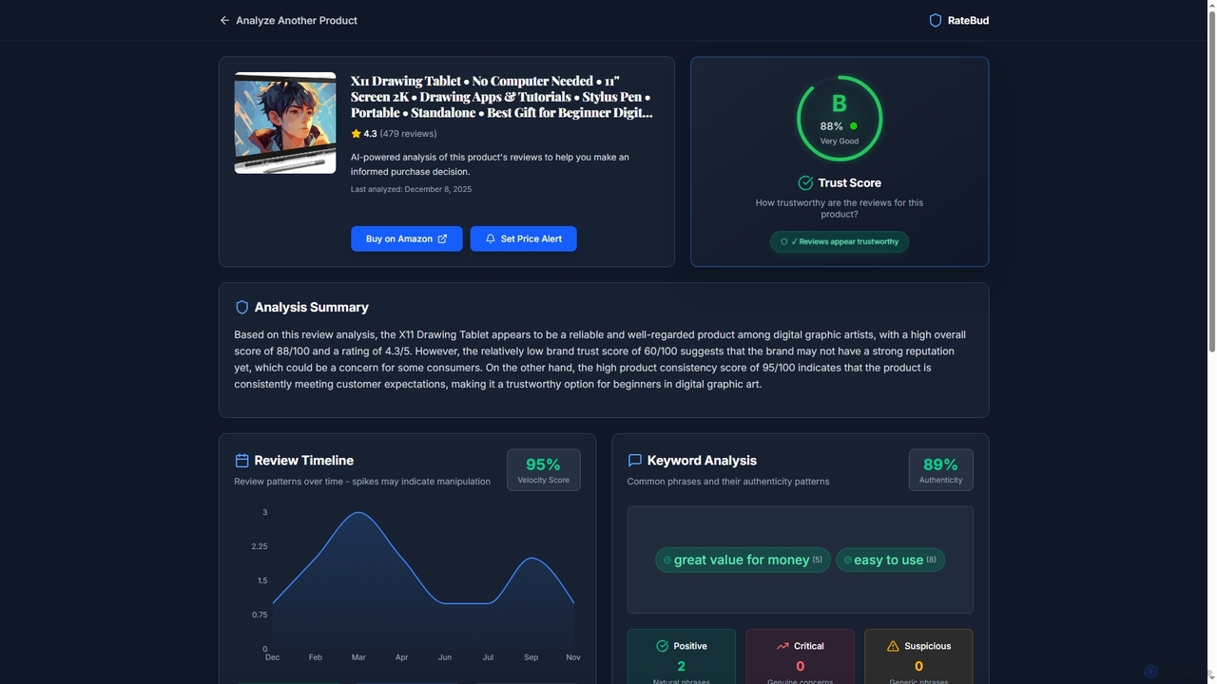Click the 89% Authenticity badge
1217x684 pixels.
941,469
